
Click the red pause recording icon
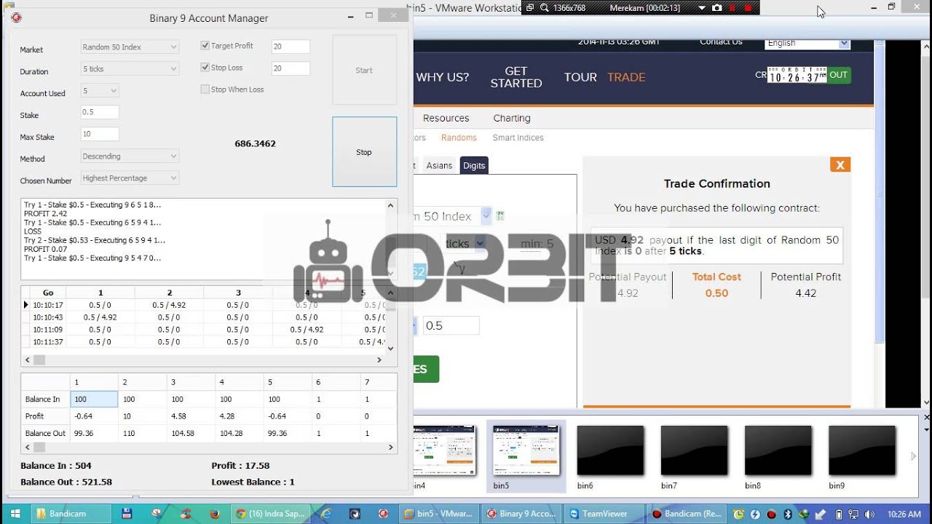(x=732, y=7)
